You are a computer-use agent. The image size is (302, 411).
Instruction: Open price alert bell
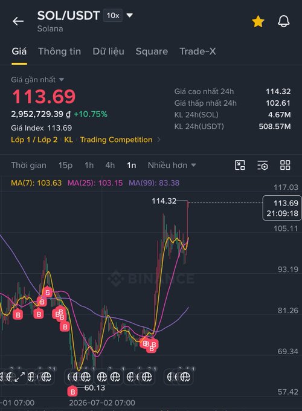pyautogui.click(x=284, y=21)
